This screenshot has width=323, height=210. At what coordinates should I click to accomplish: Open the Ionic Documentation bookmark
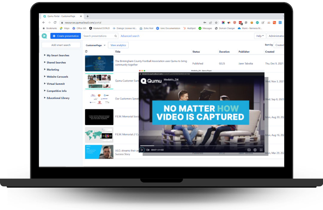point(168,28)
